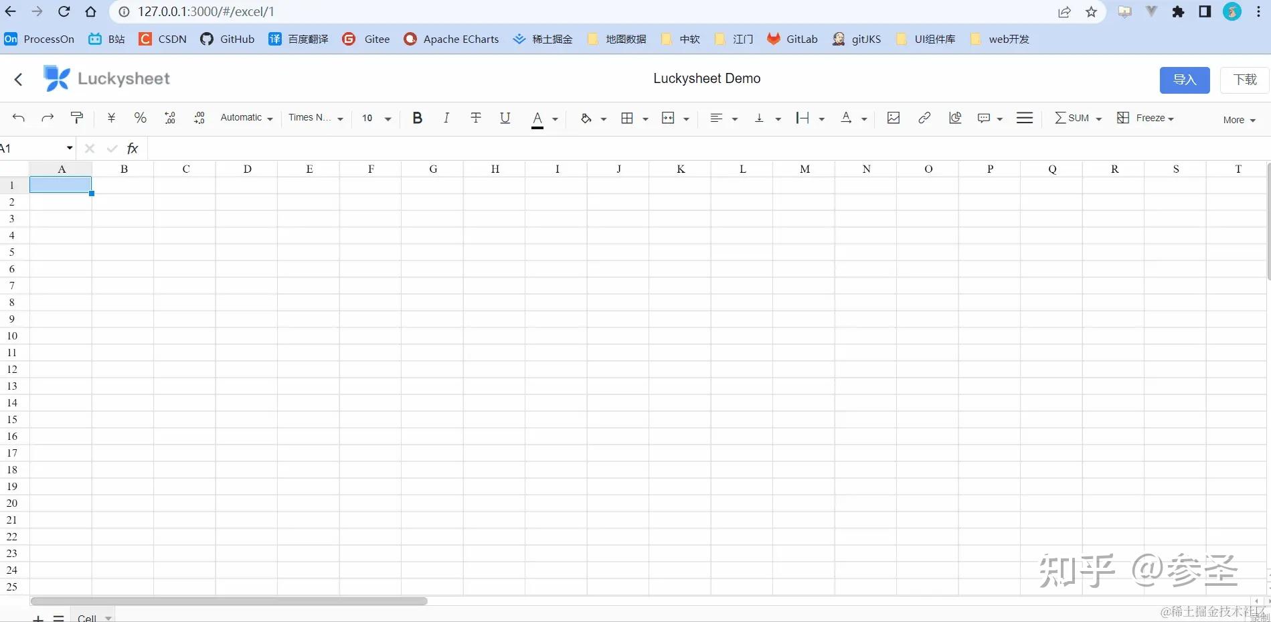Open vertical align dropdown
1271x622 pixels.
click(778, 119)
